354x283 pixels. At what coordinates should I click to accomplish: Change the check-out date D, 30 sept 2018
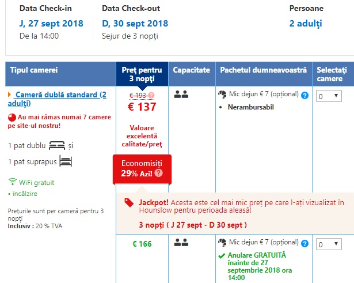click(135, 24)
